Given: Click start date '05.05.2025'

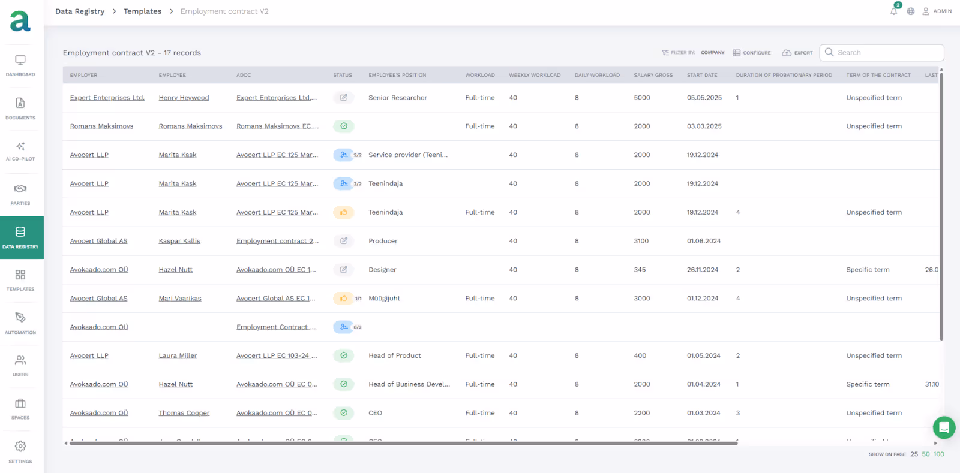Looking at the screenshot, I should click(704, 98).
